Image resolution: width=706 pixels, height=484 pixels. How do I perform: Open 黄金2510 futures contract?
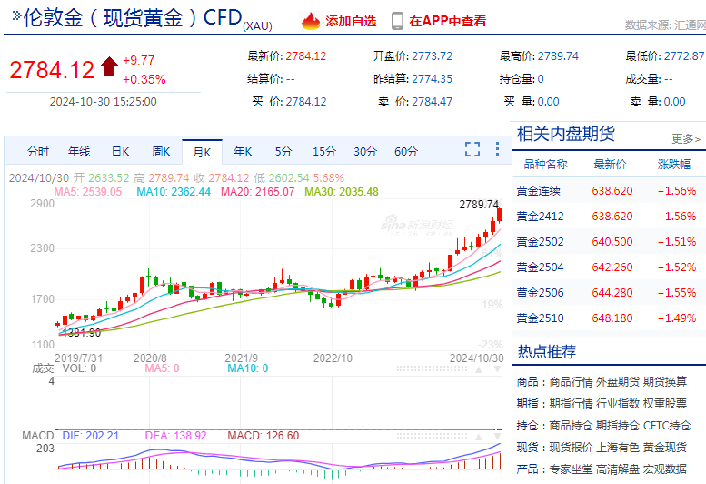[x=609, y=318]
